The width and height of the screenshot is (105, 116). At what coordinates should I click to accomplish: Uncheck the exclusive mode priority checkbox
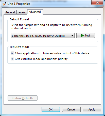point(12,59)
